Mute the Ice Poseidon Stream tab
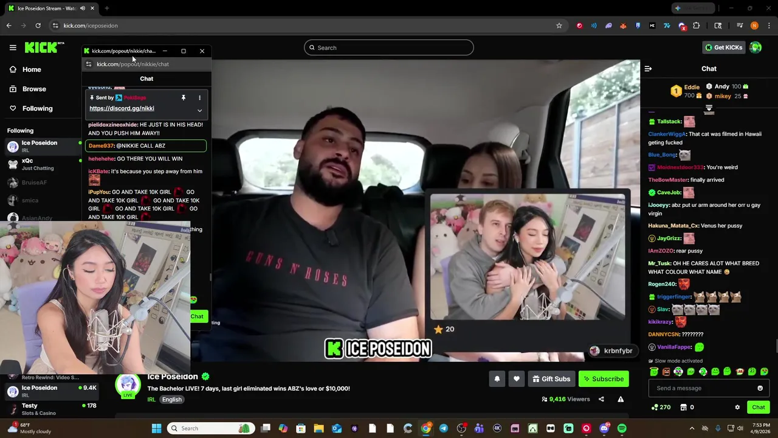 pyautogui.click(x=83, y=9)
